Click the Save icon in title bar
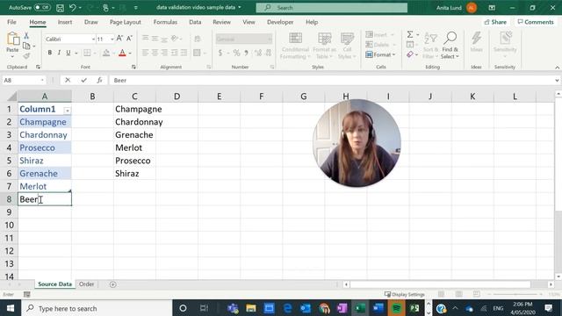Screen dimensions: 562x316 click(x=60, y=8)
